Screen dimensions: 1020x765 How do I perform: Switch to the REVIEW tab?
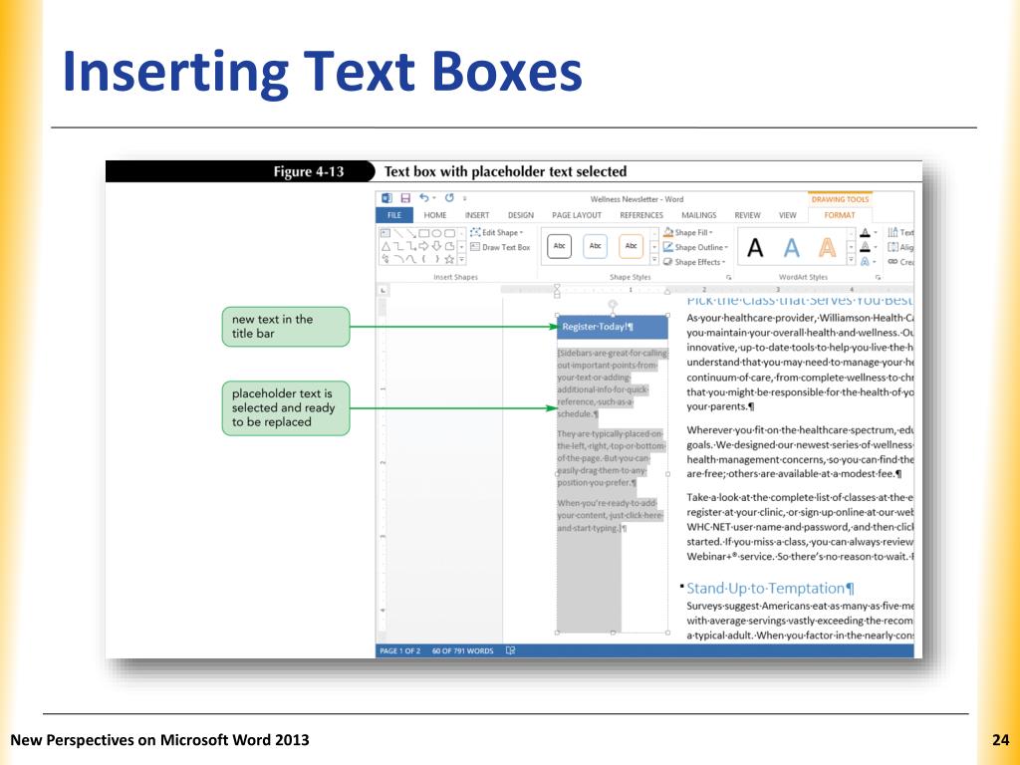coord(747,215)
